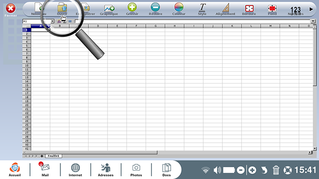
Task: Go to Accueil home screen
Action: (15, 170)
